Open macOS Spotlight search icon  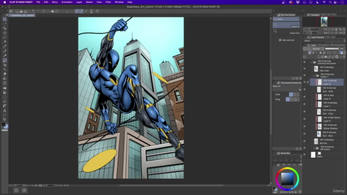click(x=330, y=2)
